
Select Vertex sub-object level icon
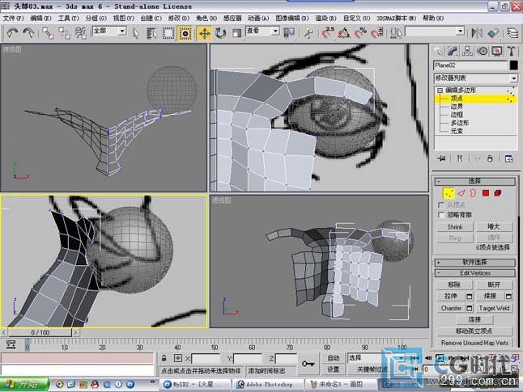[x=449, y=193]
